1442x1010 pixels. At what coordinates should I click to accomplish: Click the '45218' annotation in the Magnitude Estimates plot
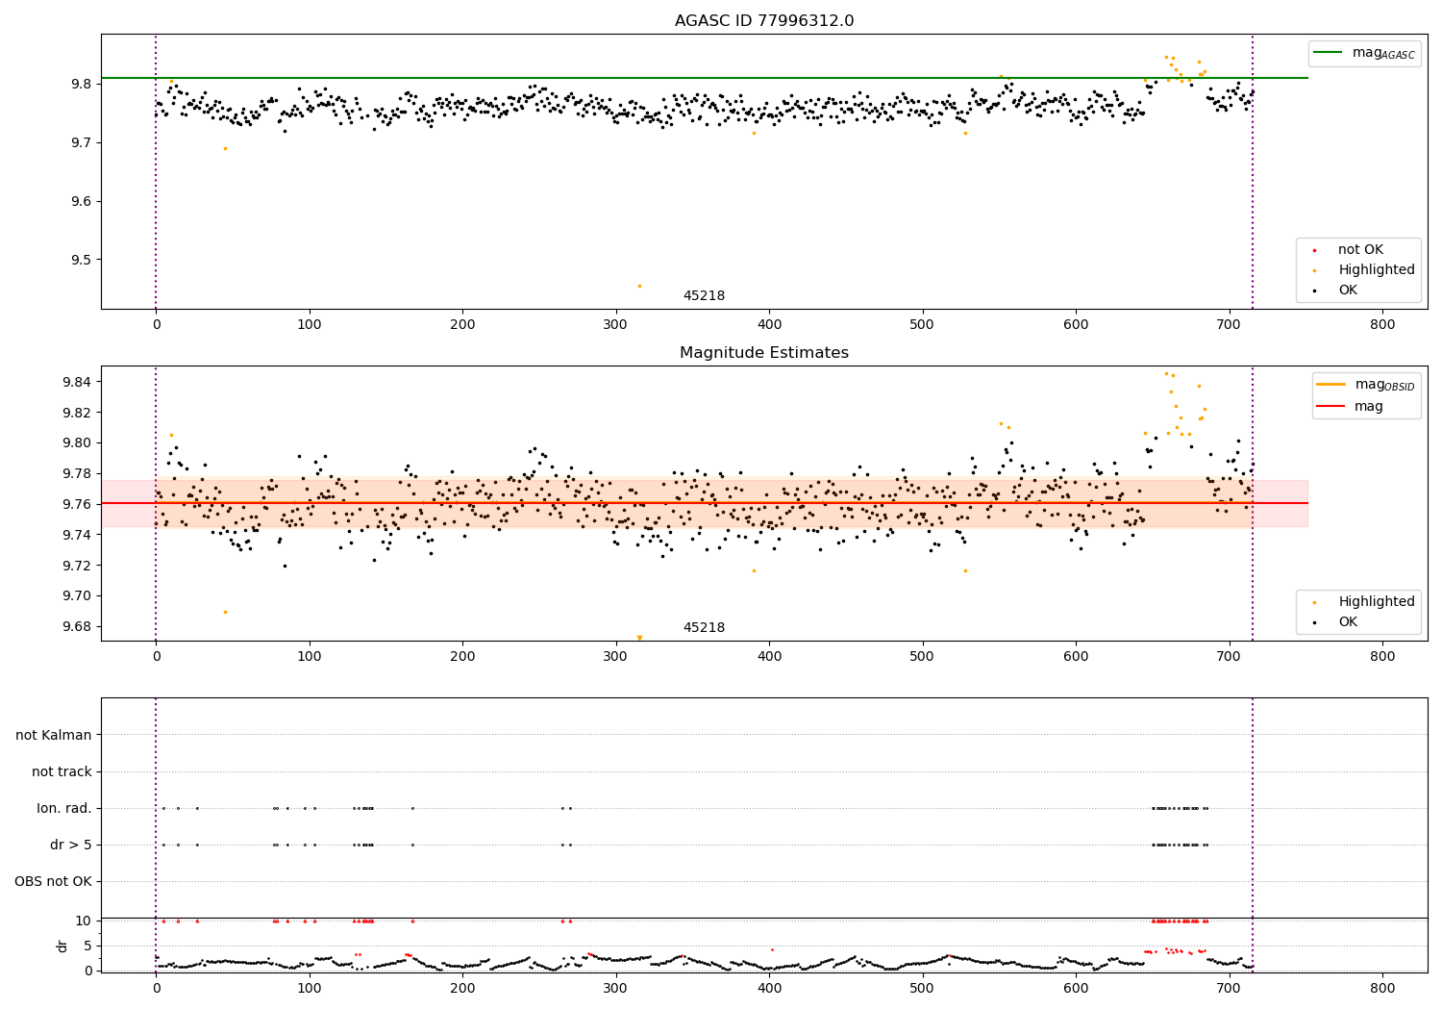coord(704,628)
